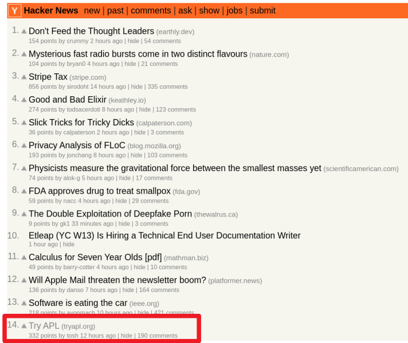This screenshot has width=408, height=343.
Task: Click the '14 hours ago' timestamp
Action: (108, 87)
